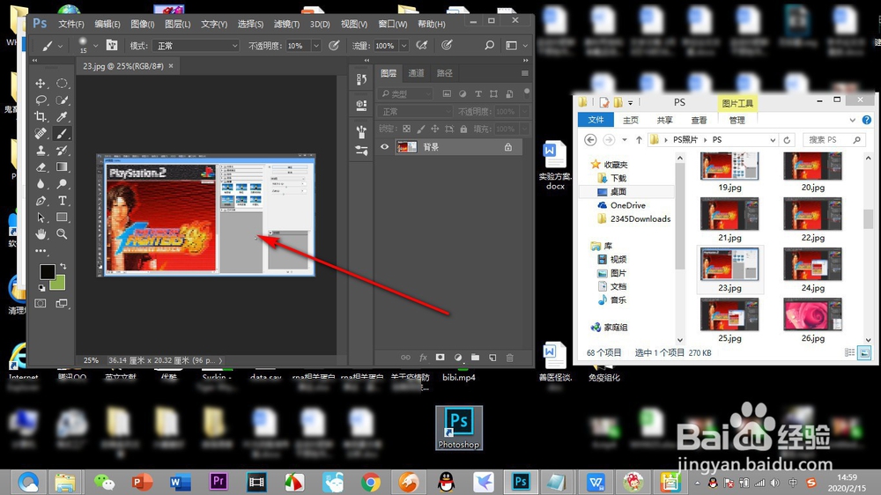Switch to the 路径 tab
The height and width of the screenshot is (495, 881).
click(x=444, y=73)
